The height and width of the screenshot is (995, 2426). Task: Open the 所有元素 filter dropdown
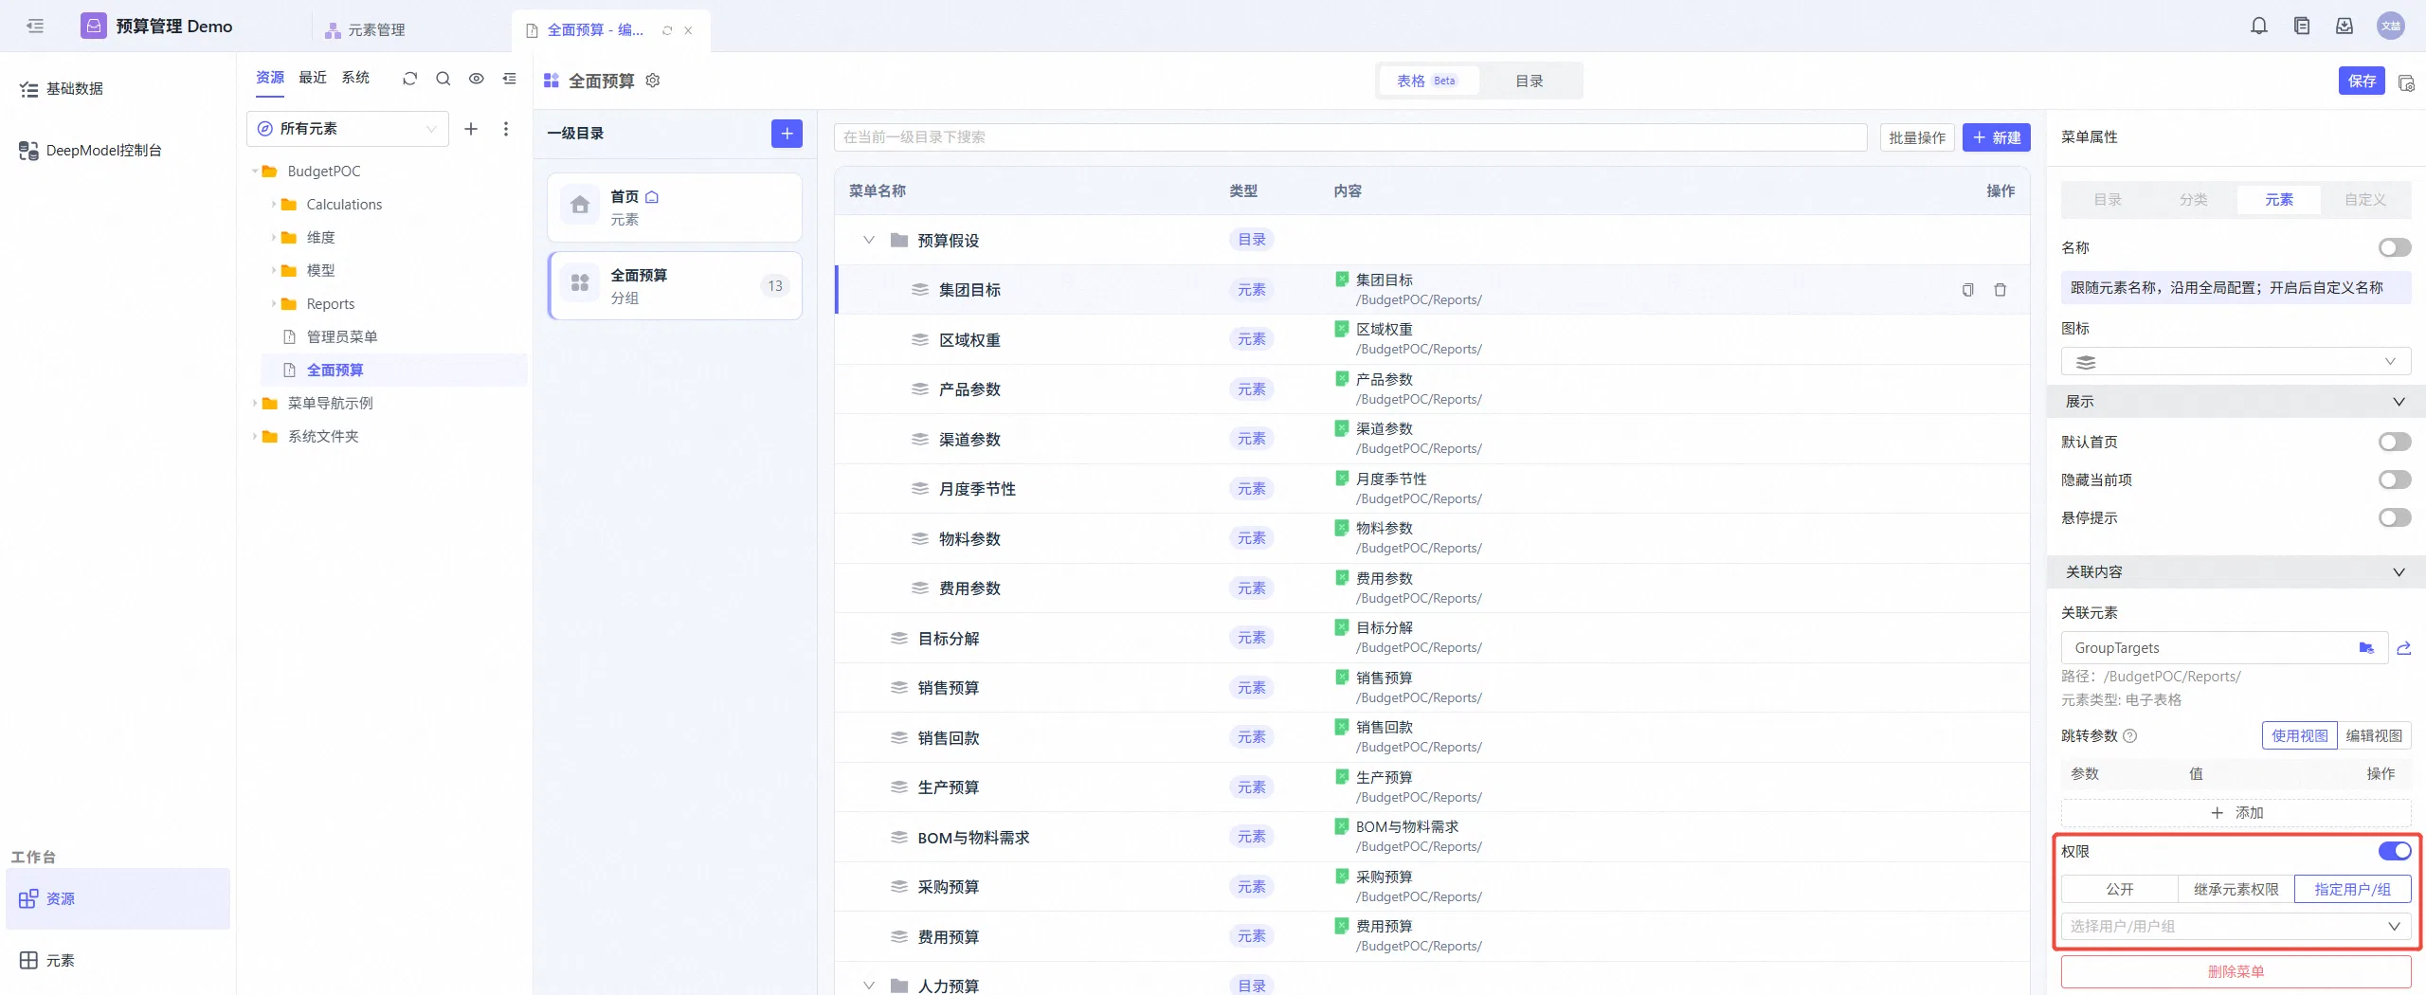[348, 129]
